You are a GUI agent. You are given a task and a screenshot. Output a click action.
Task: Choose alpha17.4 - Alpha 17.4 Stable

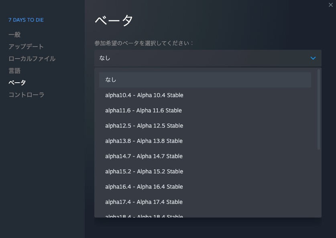point(144,202)
